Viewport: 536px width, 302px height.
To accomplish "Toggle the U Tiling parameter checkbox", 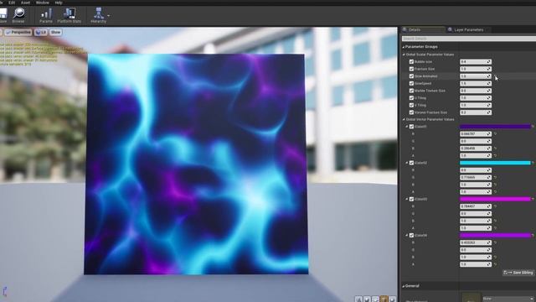I will pyautogui.click(x=411, y=98).
